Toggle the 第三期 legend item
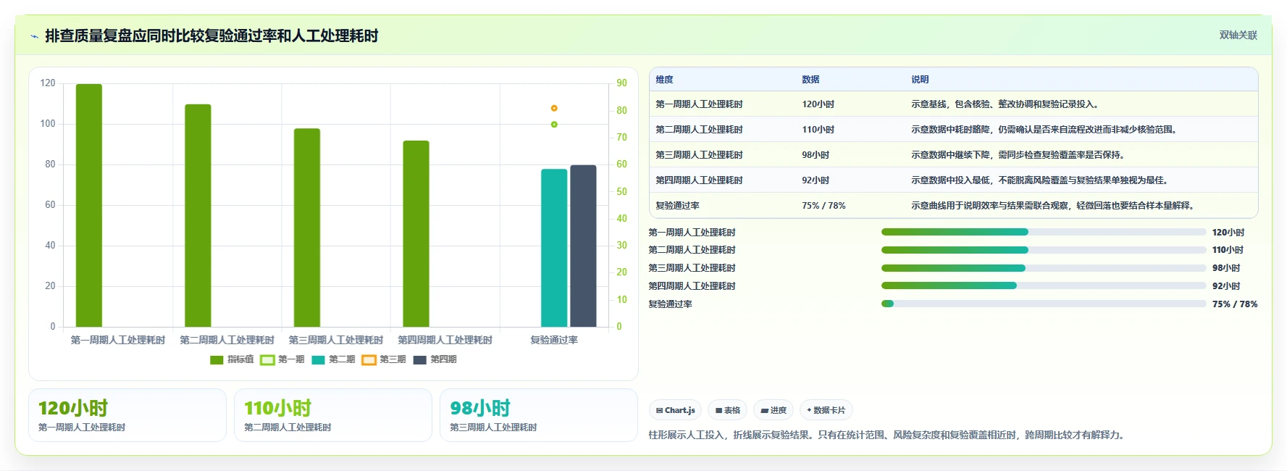 pos(384,359)
